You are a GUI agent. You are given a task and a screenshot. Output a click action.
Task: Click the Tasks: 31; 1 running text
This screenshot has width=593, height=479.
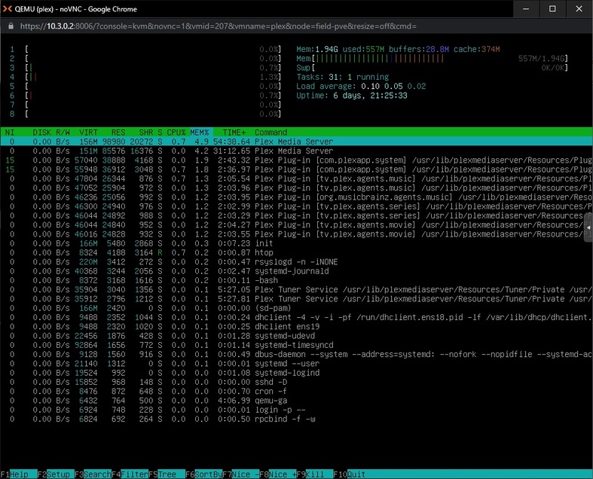tap(343, 77)
